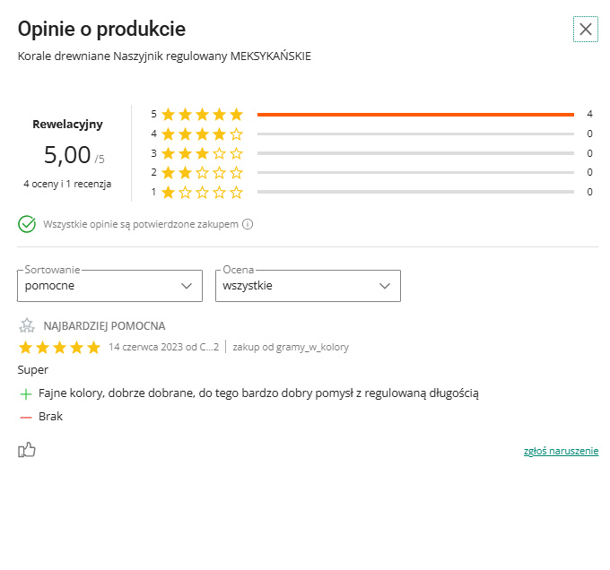Screen dimensions: 610x570
Task: Open the Sortowanie dropdown
Action: [109, 286]
